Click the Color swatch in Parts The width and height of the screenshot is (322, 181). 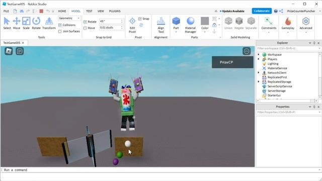point(205,21)
